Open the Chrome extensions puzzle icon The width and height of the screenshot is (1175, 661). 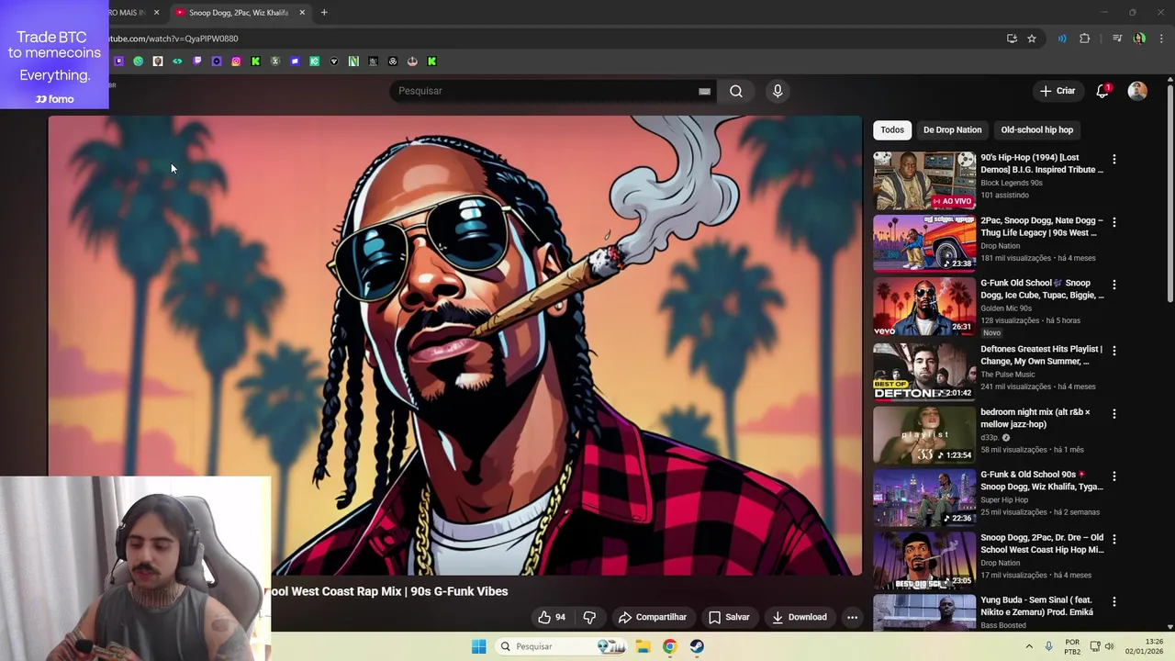1085,39
